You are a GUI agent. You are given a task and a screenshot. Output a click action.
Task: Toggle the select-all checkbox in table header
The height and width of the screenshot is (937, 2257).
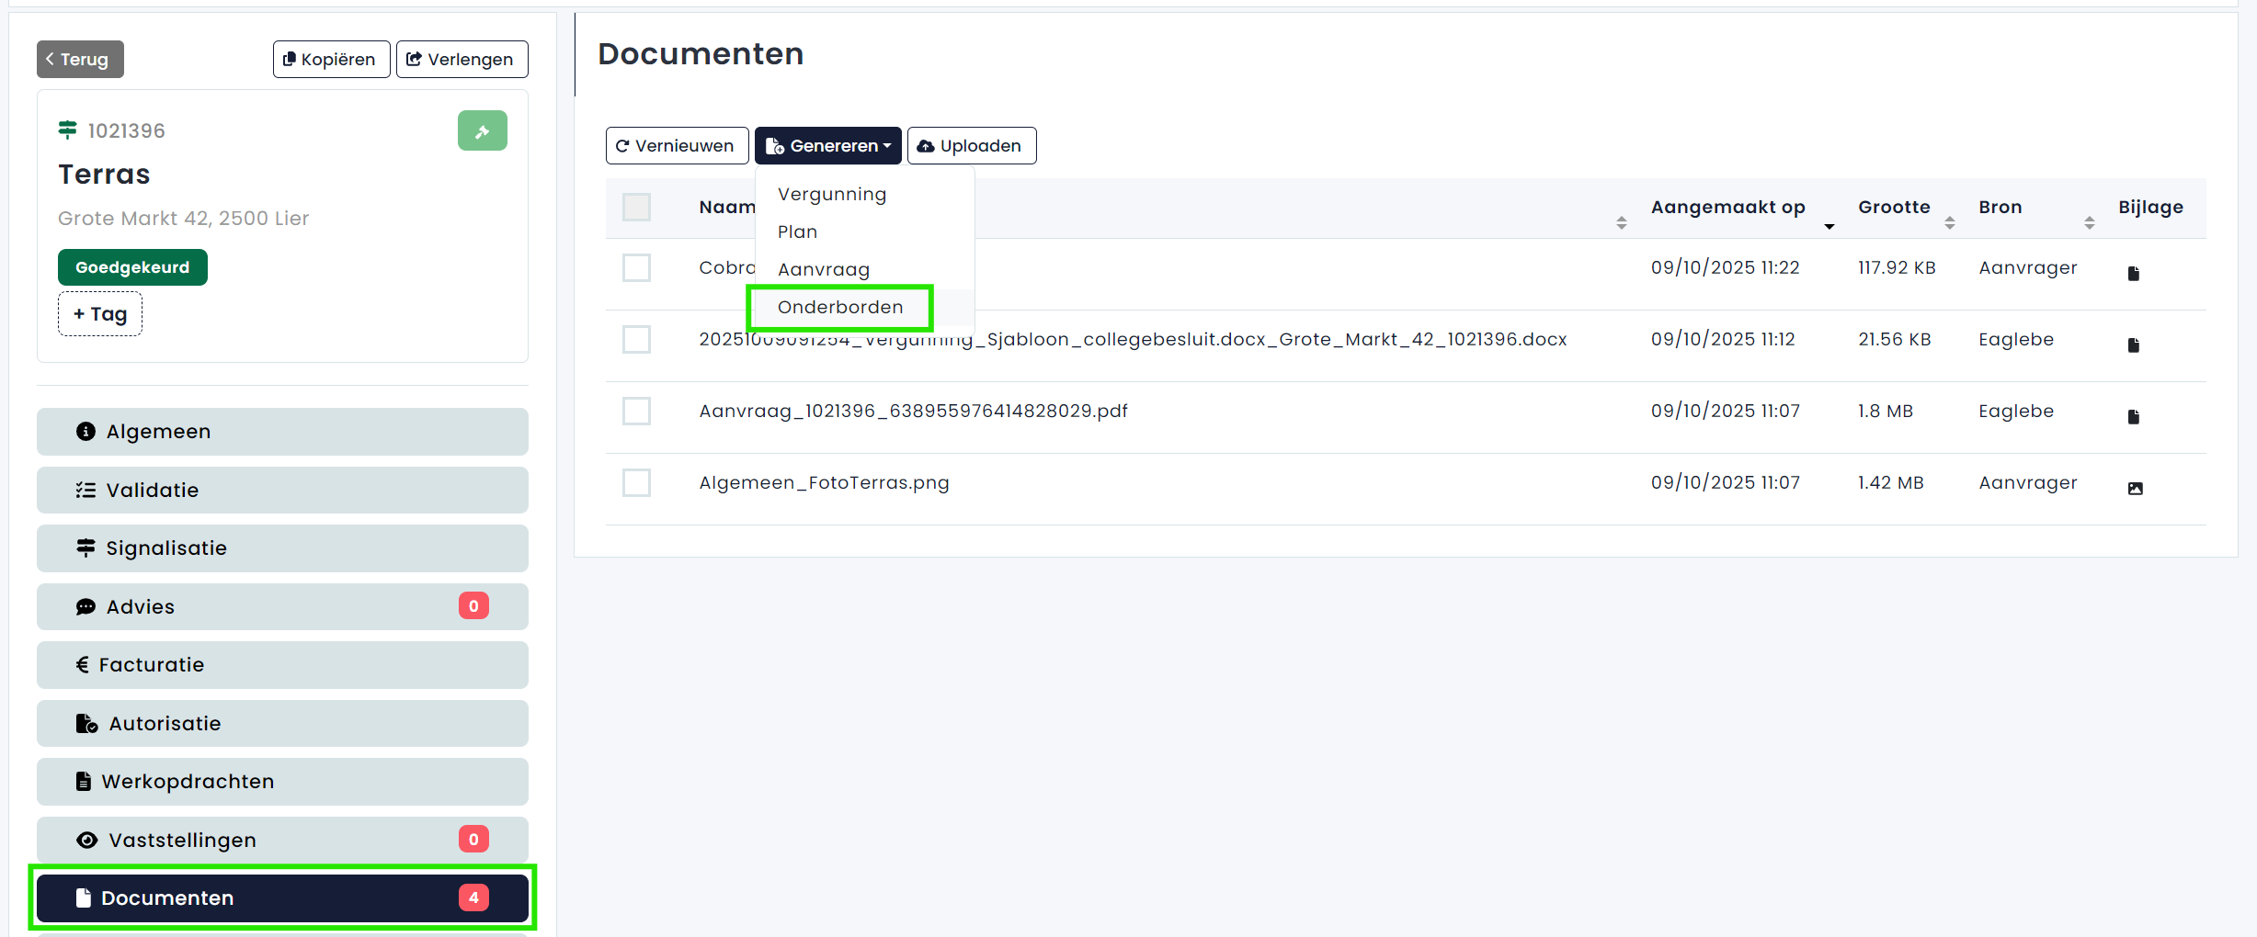636,207
